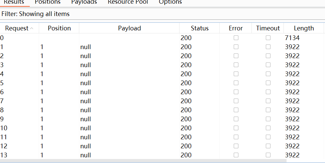
Task: Toggle Timeout checkbox for request 1
Action: click(x=268, y=47)
